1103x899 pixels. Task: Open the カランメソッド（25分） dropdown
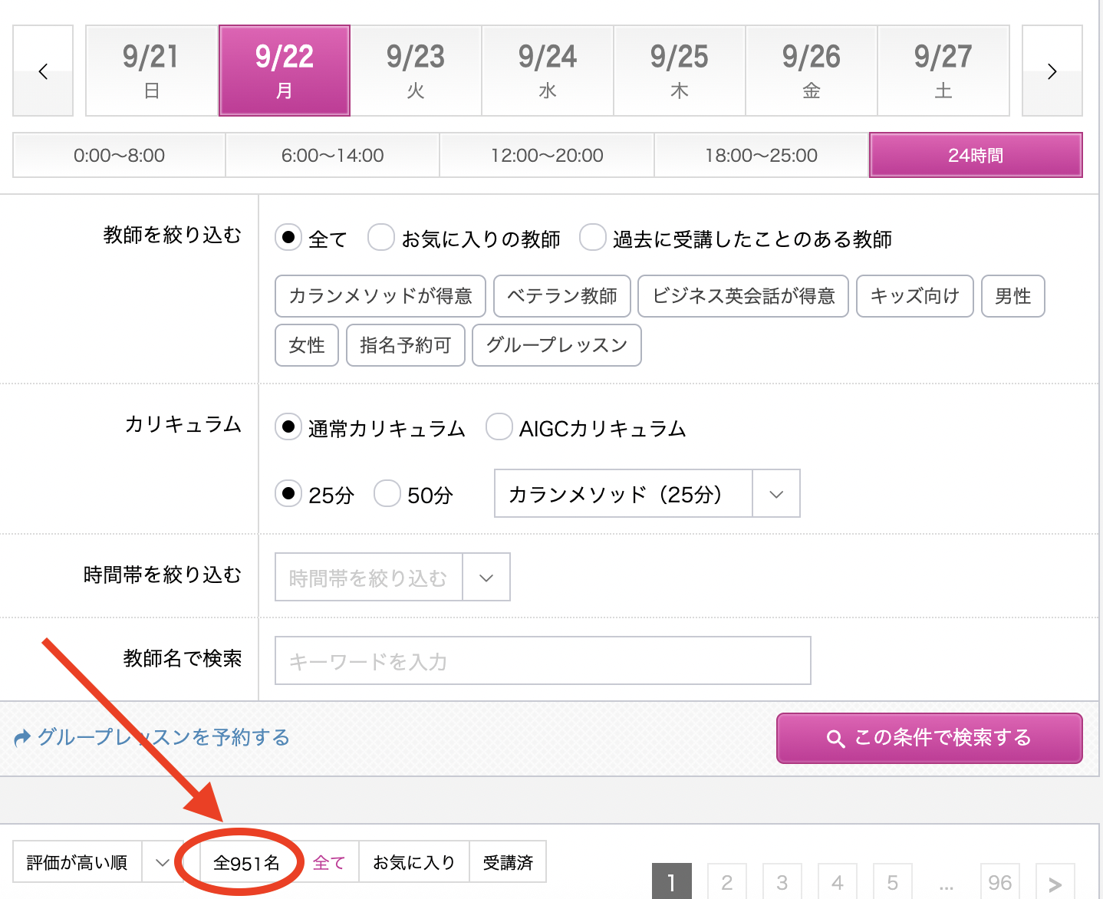647,494
